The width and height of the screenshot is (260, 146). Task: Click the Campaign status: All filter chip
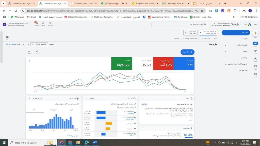[205, 39]
